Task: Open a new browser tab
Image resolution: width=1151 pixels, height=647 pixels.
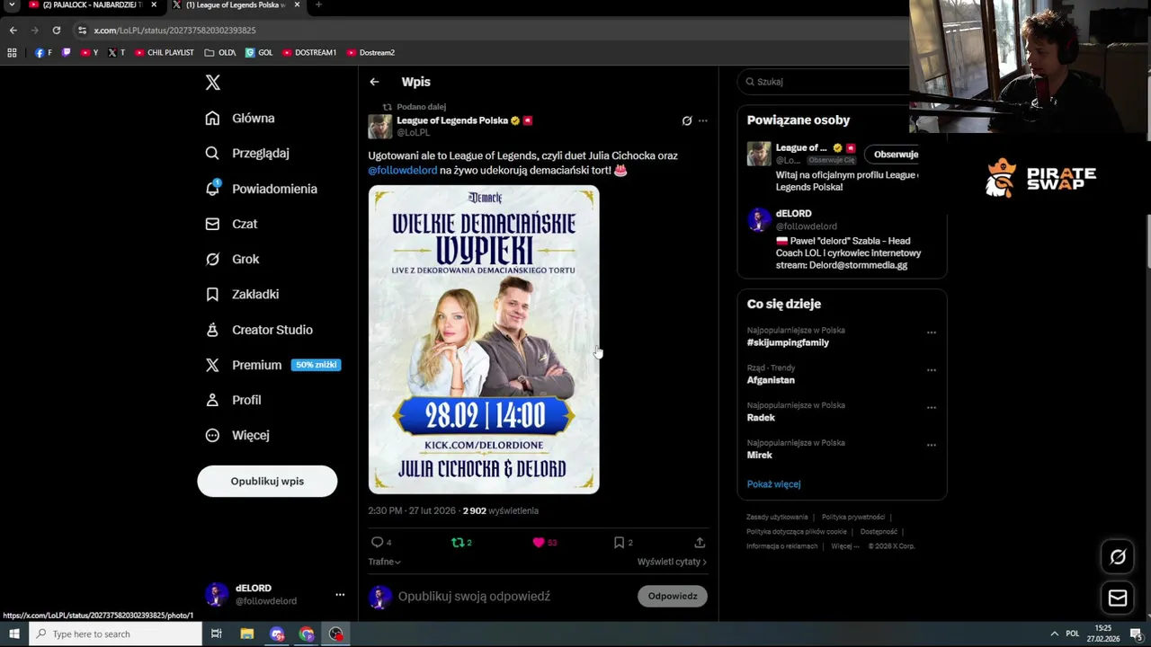Action: click(x=318, y=5)
